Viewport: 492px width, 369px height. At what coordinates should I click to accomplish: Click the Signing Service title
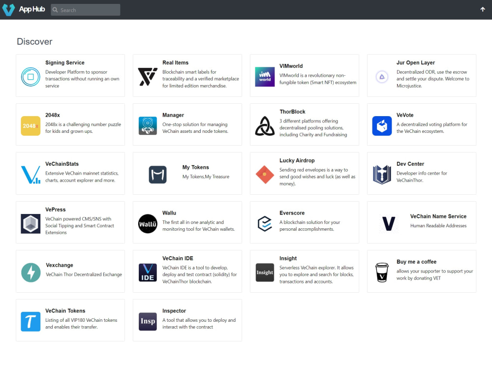coord(64,62)
